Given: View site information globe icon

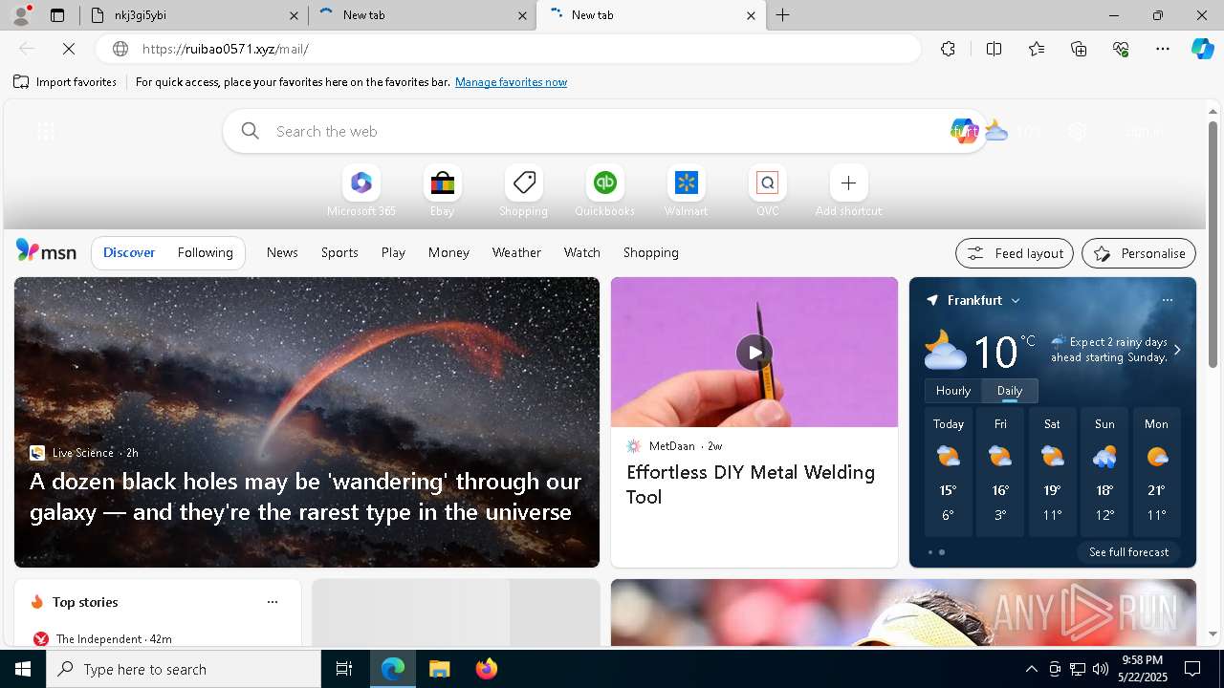Looking at the screenshot, I should pos(120,49).
